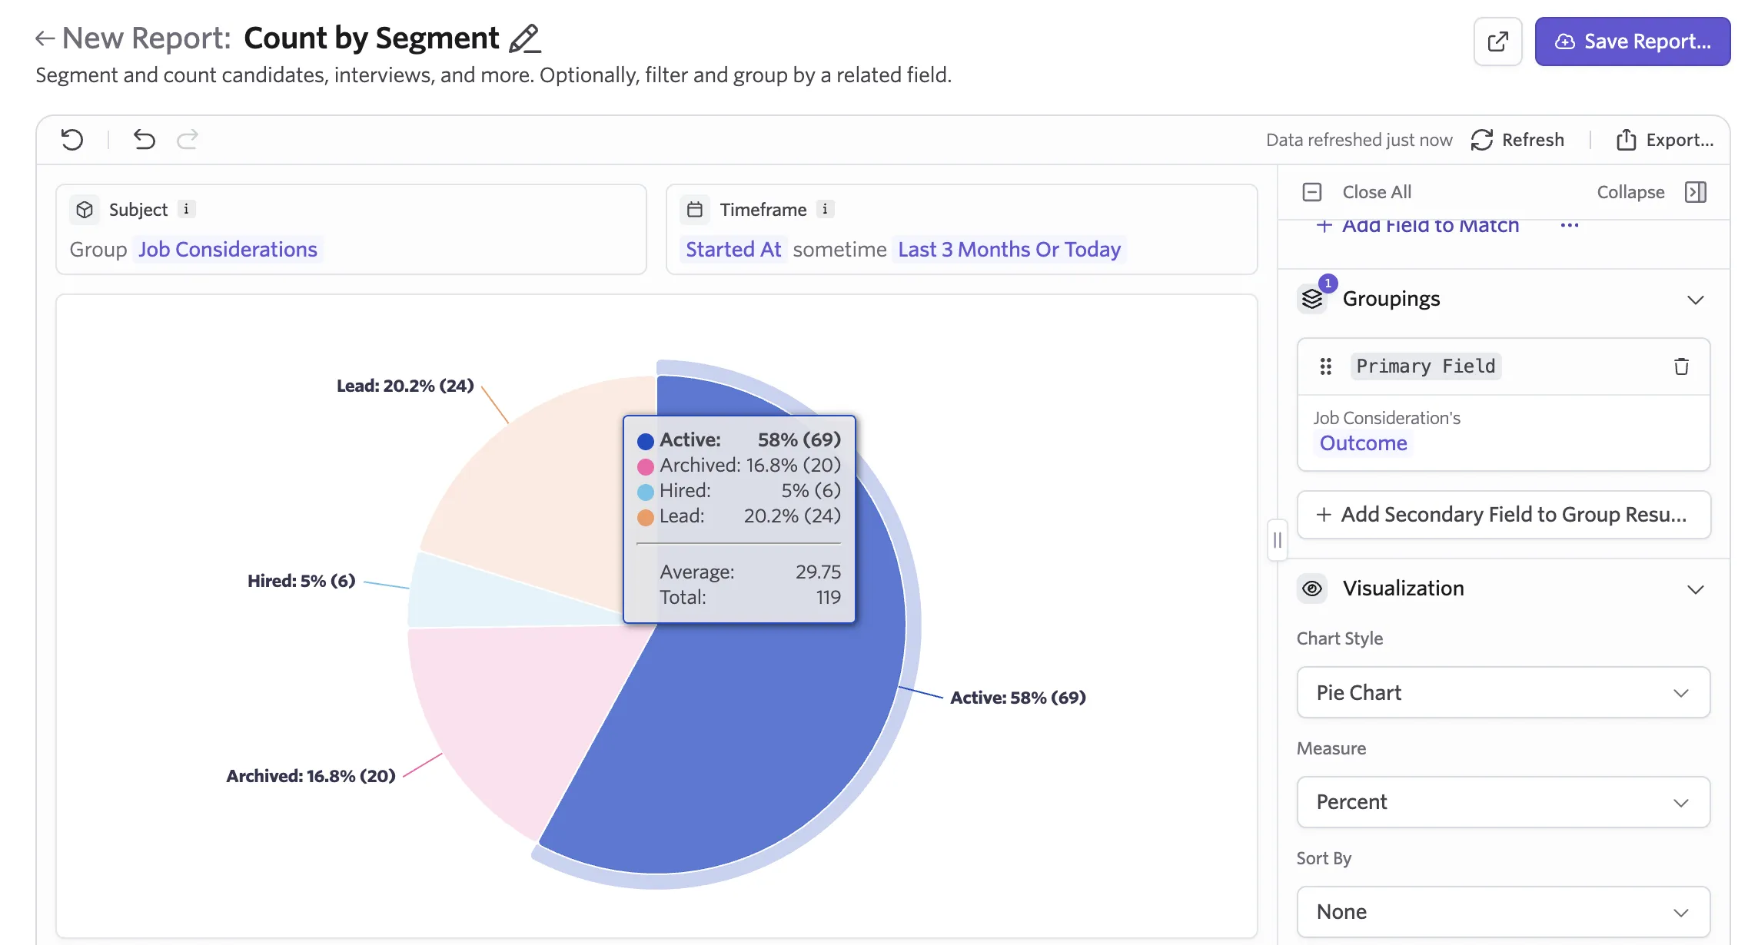
Task: Open the Sort By None dropdown
Action: pyautogui.click(x=1504, y=912)
